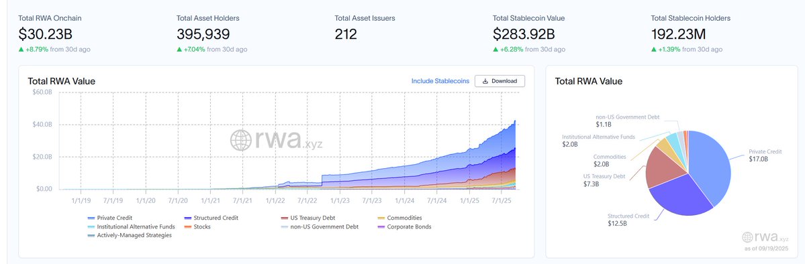Click non-US Government Debt legend icon
The image size is (805, 264).
pyautogui.click(x=284, y=227)
